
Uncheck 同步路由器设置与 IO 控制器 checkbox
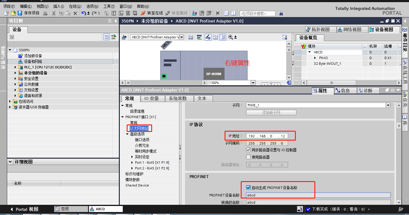248,150
